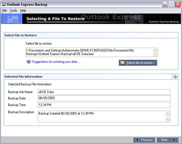
Task: Click the 'Select file to restore:' label
Action: pos(39,44)
